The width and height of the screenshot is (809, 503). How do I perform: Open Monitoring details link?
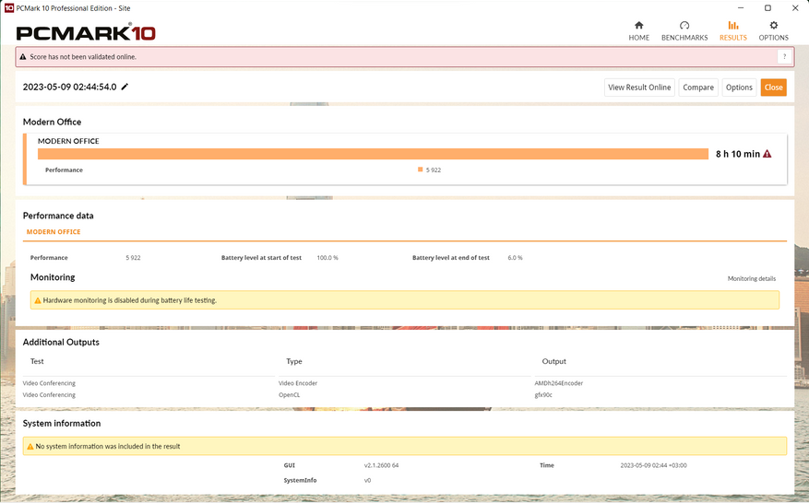point(751,278)
